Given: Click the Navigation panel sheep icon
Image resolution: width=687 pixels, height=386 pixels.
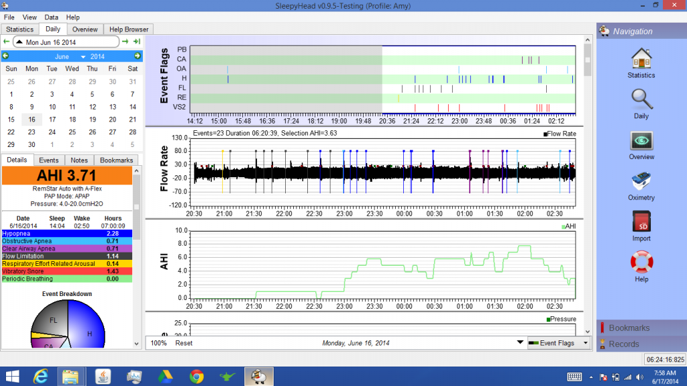Looking at the screenshot, I should [604, 31].
